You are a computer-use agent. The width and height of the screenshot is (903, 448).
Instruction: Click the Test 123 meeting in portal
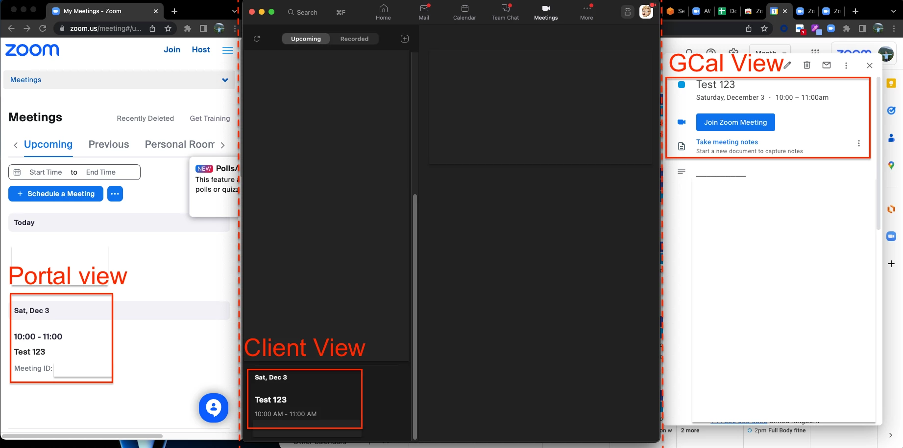click(x=29, y=352)
